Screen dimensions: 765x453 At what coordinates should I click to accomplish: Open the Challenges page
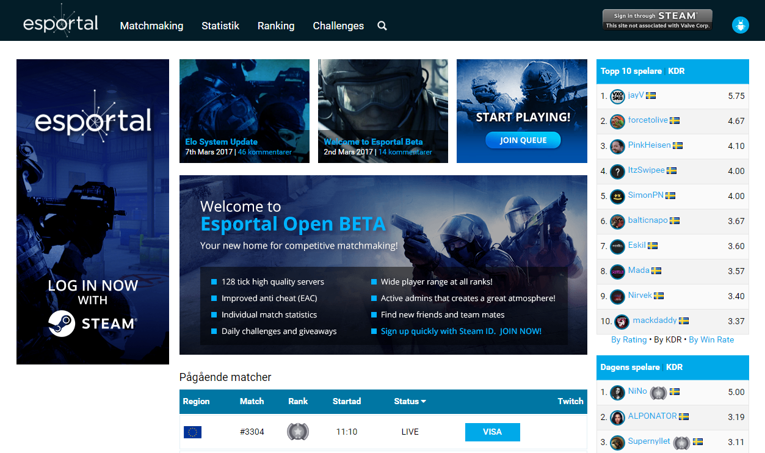(338, 26)
